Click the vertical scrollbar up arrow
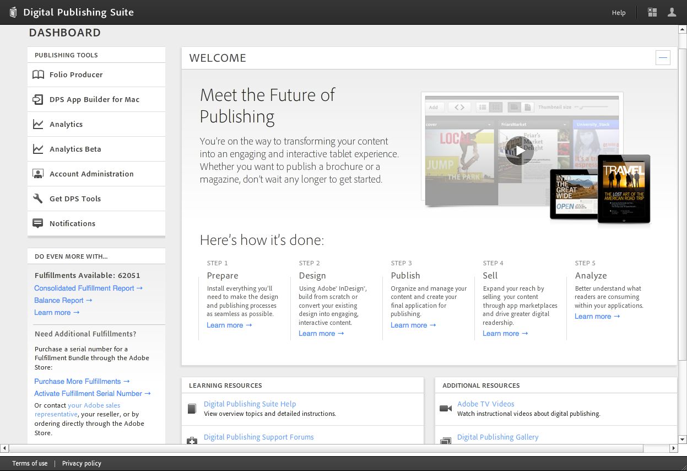 tap(682, 29)
